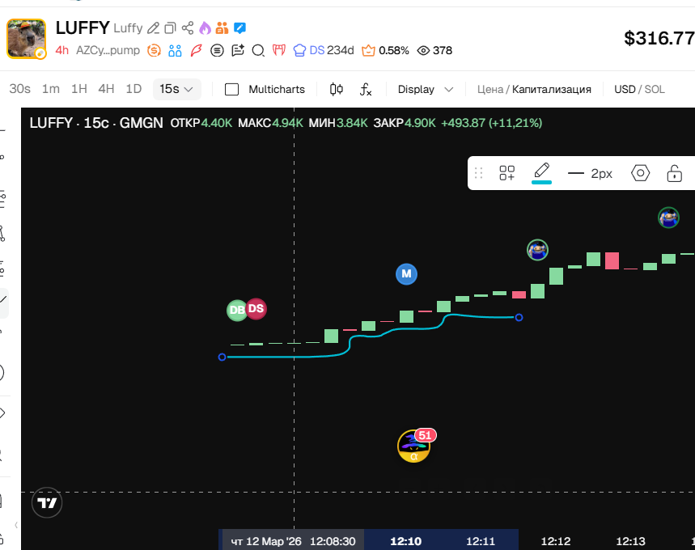The width and height of the screenshot is (695, 550).
Task: Click the red feather icon
Action: [x=196, y=50]
